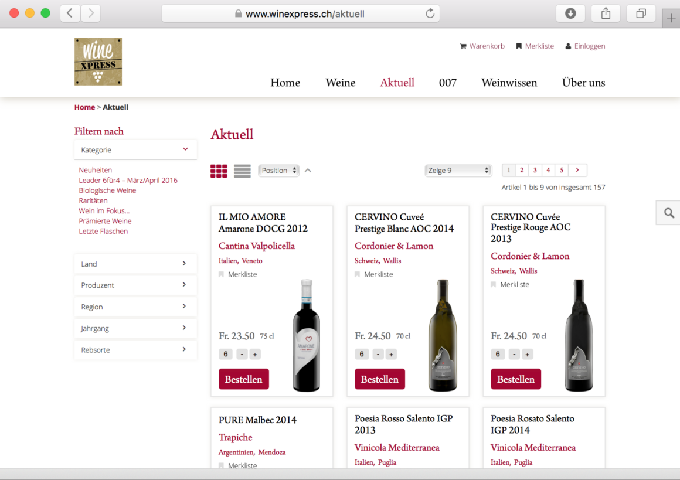The height and width of the screenshot is (480, 680).
Task: Click the Amarone bottle image
Action: pos(307,335)
